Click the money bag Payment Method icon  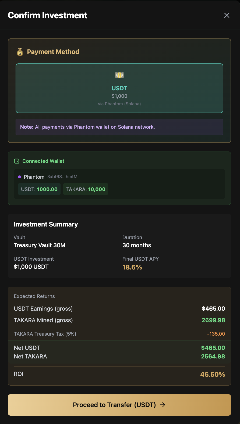[x=20, y=52]
